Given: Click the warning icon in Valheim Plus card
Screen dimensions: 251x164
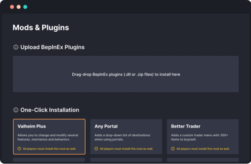Looking at the screenshot, I should 19,149.
